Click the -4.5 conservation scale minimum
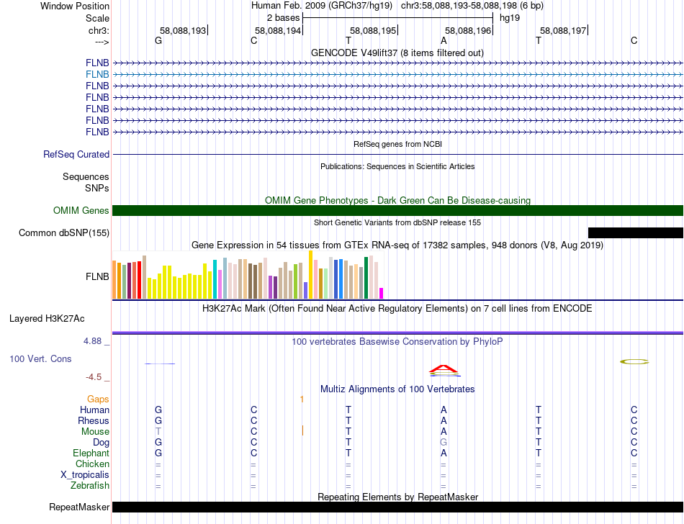 coord(94,376)
